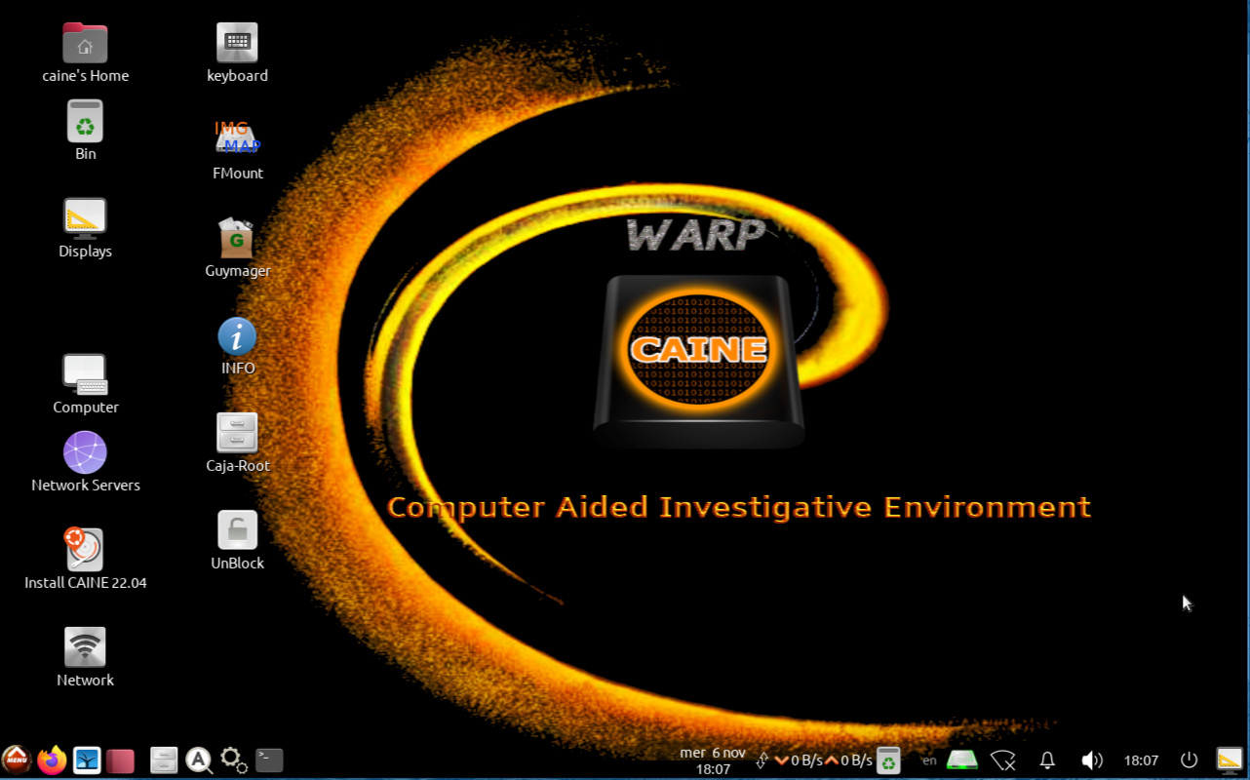Click the 'en' keyboard layout indicator
This screenshot has width=1250, height=780.
click(x=929, y=760)
